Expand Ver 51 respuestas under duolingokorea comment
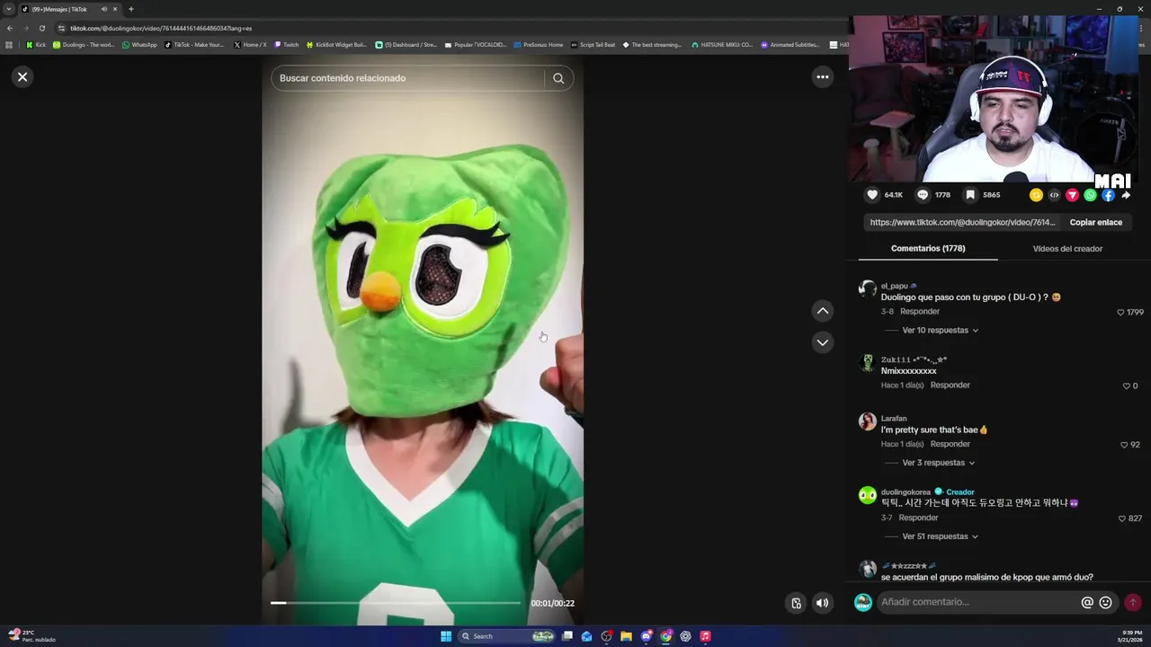This screenshot has height=647, width=1151. tap(940, 536)
